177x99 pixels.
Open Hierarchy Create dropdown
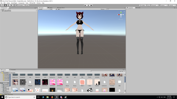(x=3, y=9)
